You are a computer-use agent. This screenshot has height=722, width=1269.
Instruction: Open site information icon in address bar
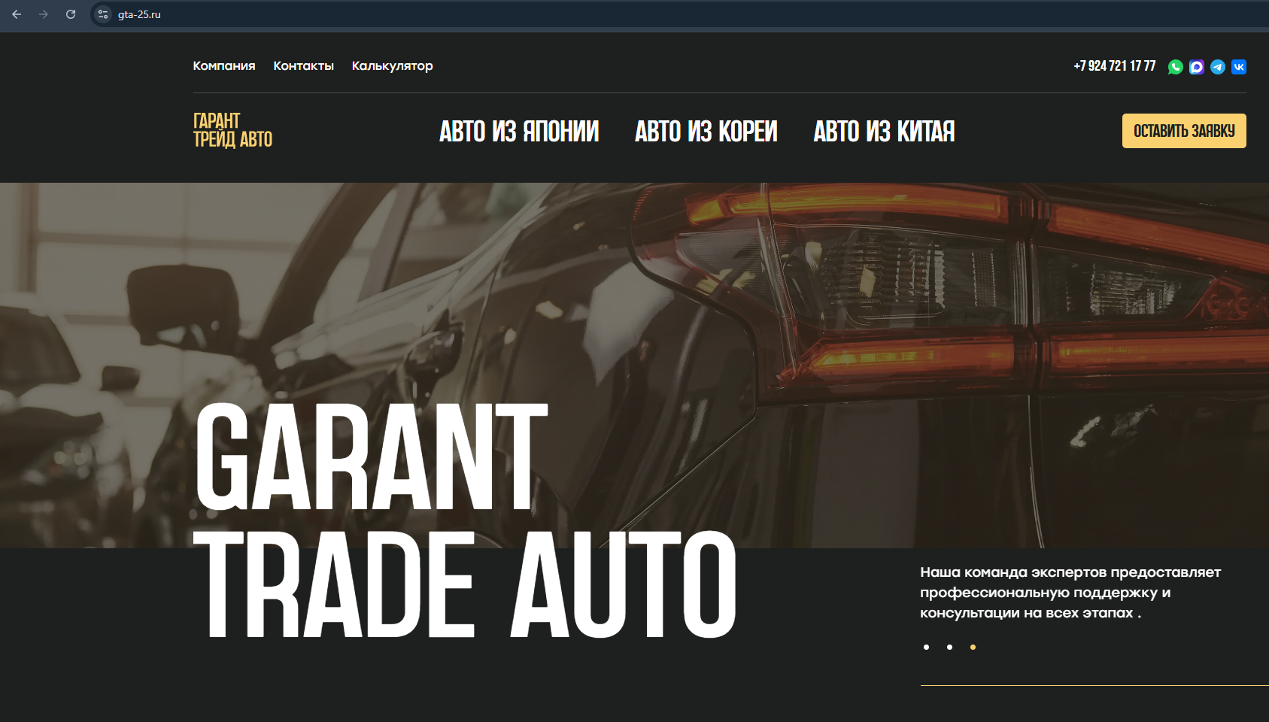click(103, 14)
